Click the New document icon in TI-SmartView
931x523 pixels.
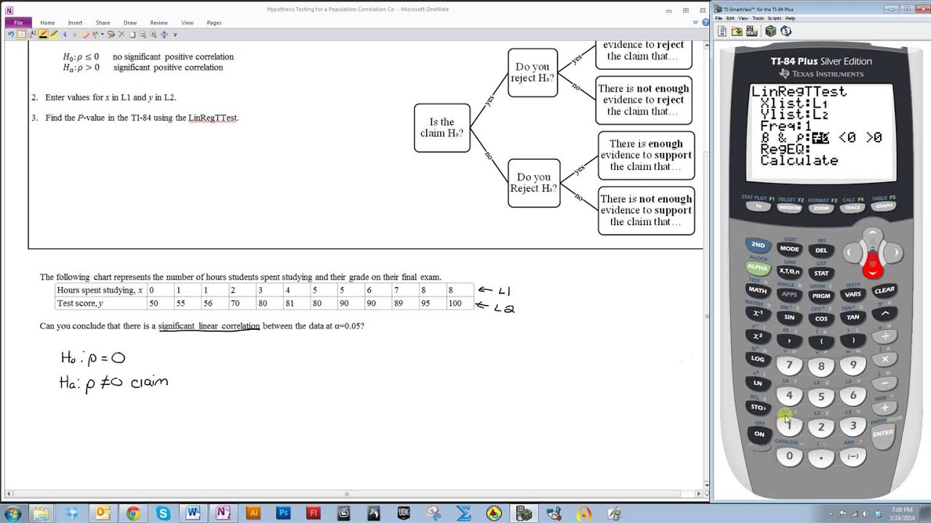[722, 31]
